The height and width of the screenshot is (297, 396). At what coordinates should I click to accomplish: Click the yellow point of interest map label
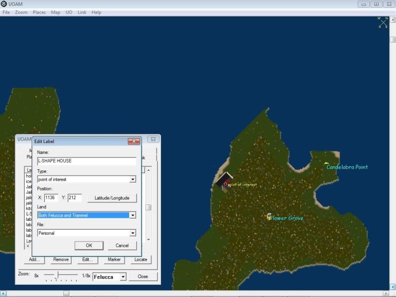click(x=242, y=185)
